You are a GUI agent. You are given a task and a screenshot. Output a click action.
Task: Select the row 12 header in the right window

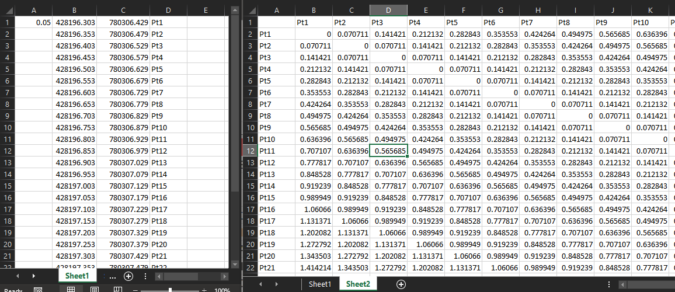252,151
